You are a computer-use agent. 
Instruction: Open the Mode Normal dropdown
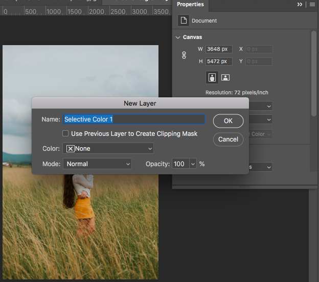tap(97, 164)
